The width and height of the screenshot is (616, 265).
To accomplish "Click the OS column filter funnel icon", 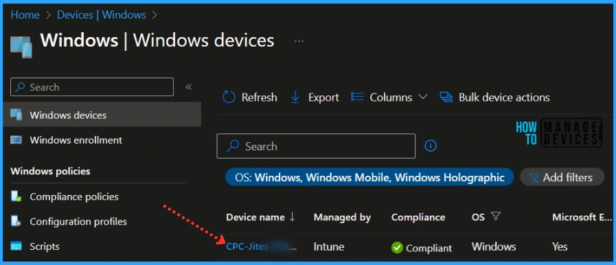I will [496, 216].
